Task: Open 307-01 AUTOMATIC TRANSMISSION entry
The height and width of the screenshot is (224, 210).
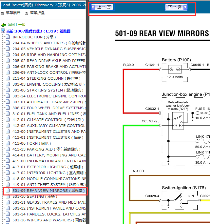Action: tap(49, 102)
